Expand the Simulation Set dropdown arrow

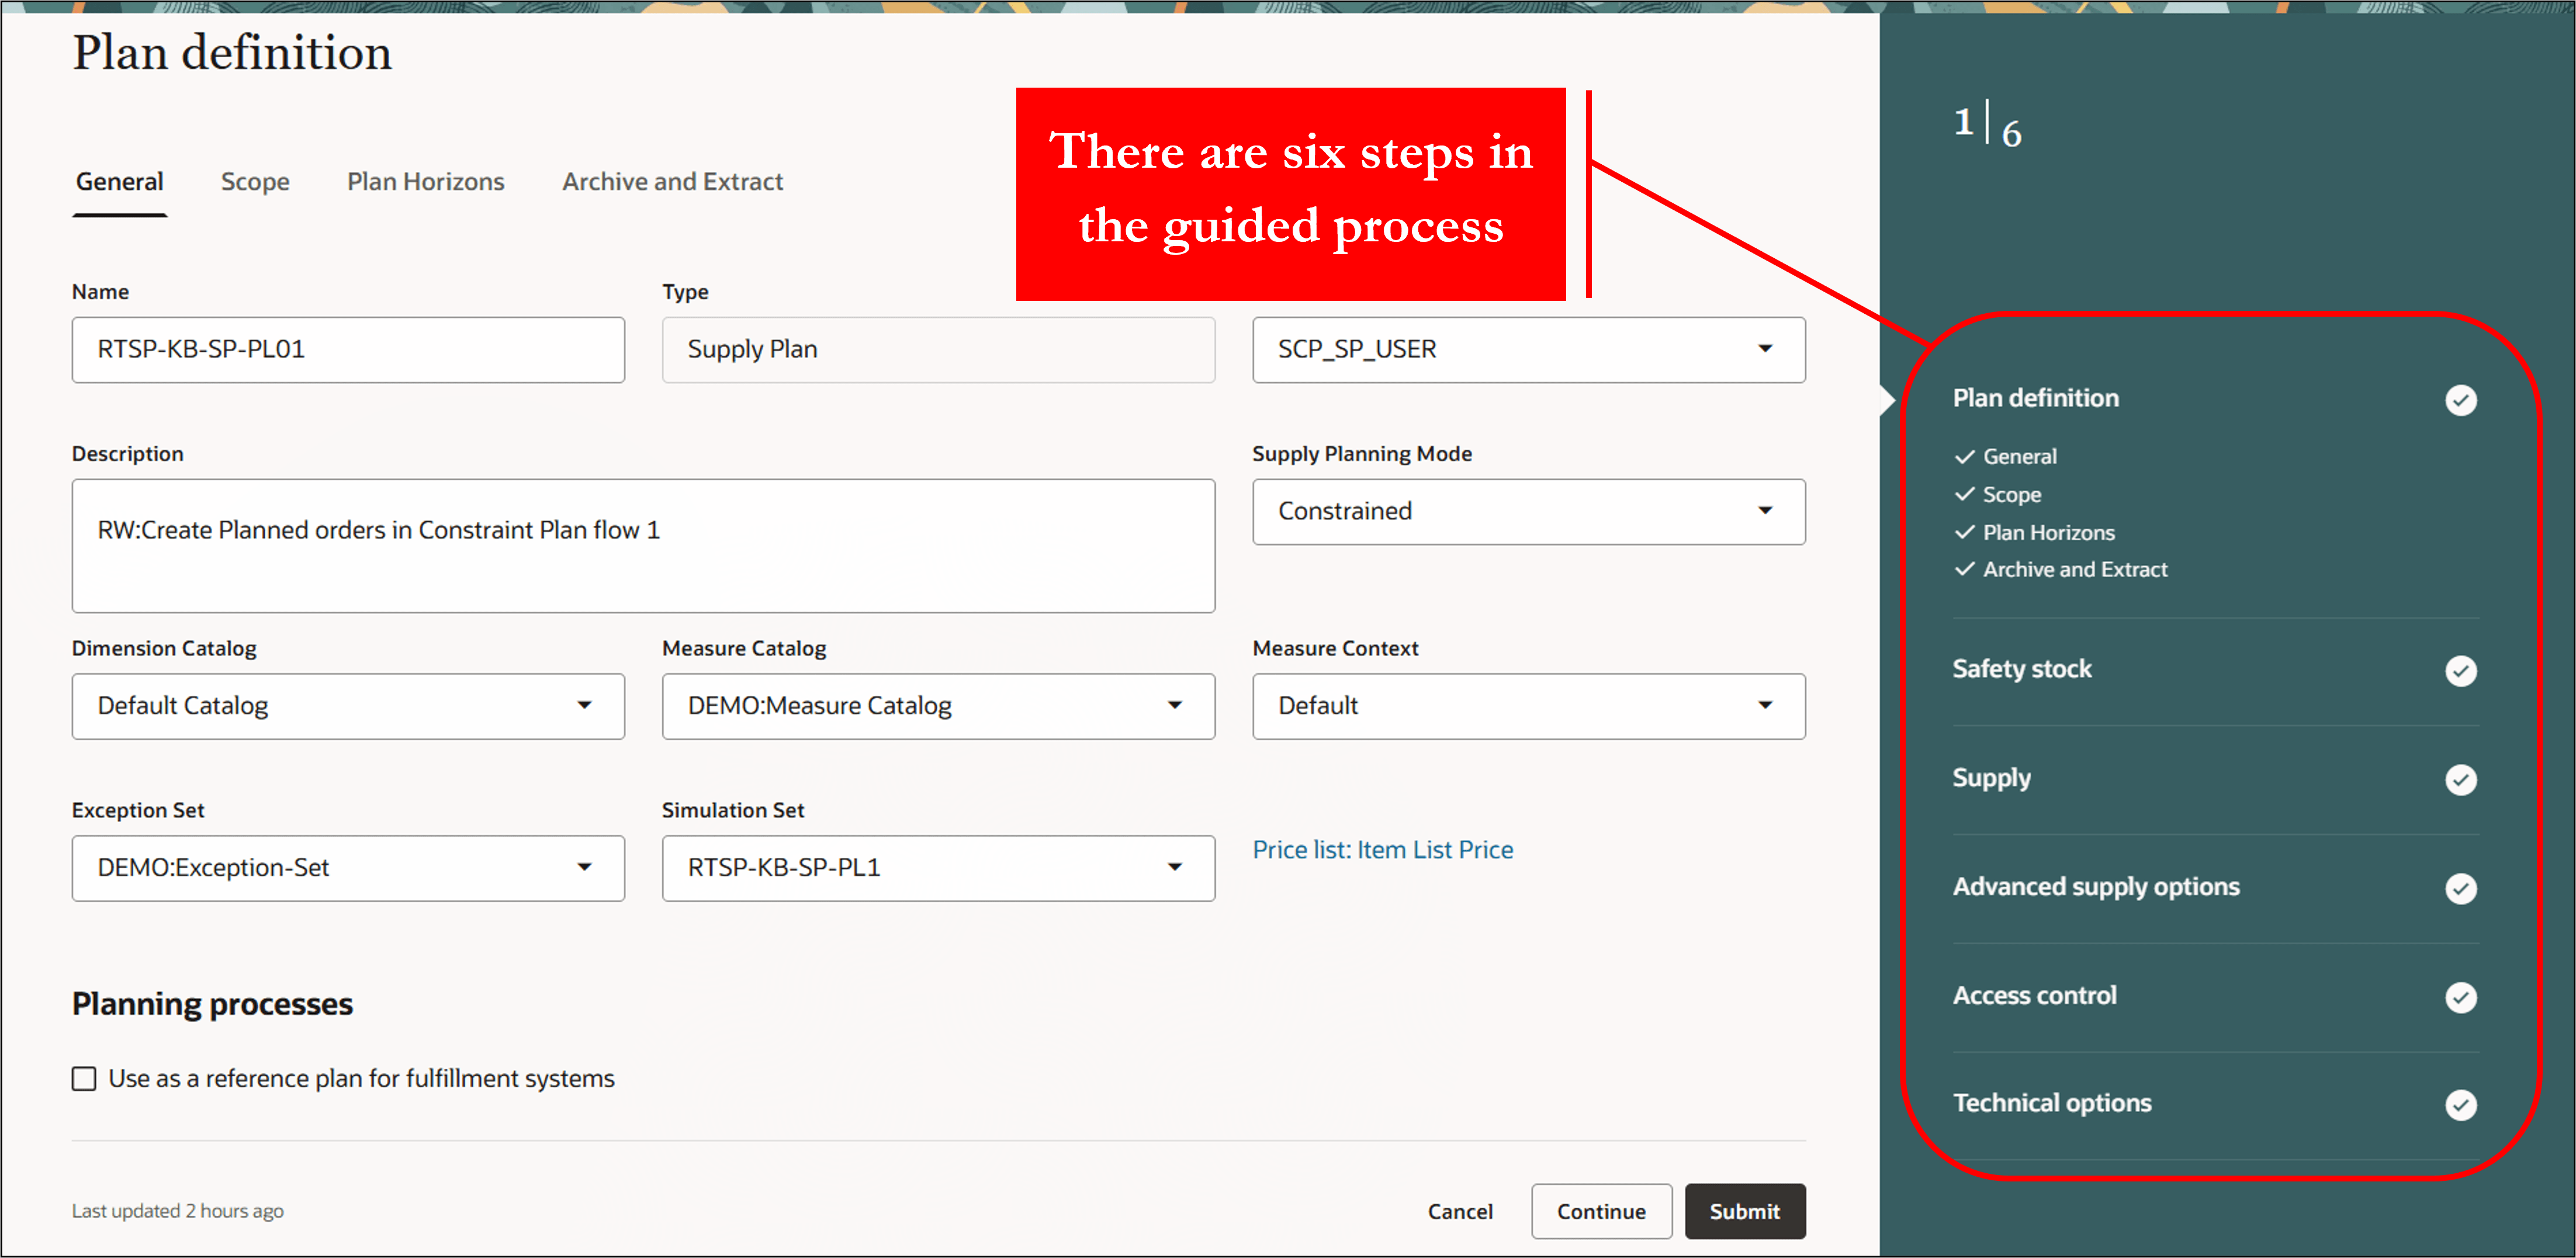pos(1174,868)
